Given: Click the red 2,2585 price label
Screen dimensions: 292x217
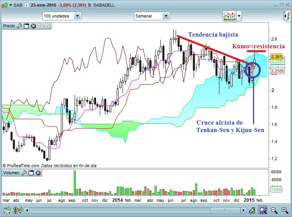Looking at the screenshot, I should (278, 71).
